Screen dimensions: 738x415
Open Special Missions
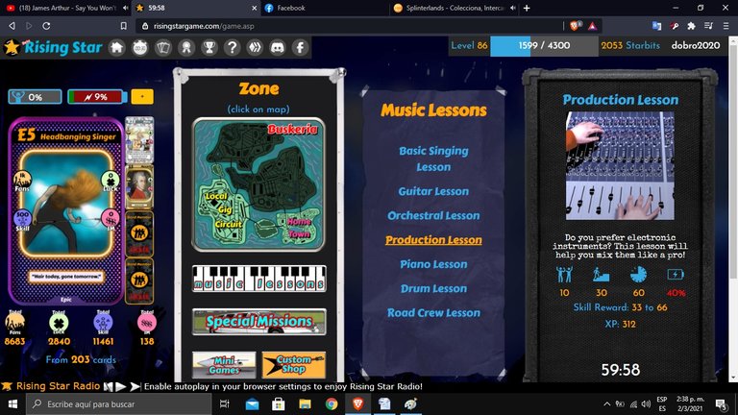pyautogui.click(x=258, y=322)
